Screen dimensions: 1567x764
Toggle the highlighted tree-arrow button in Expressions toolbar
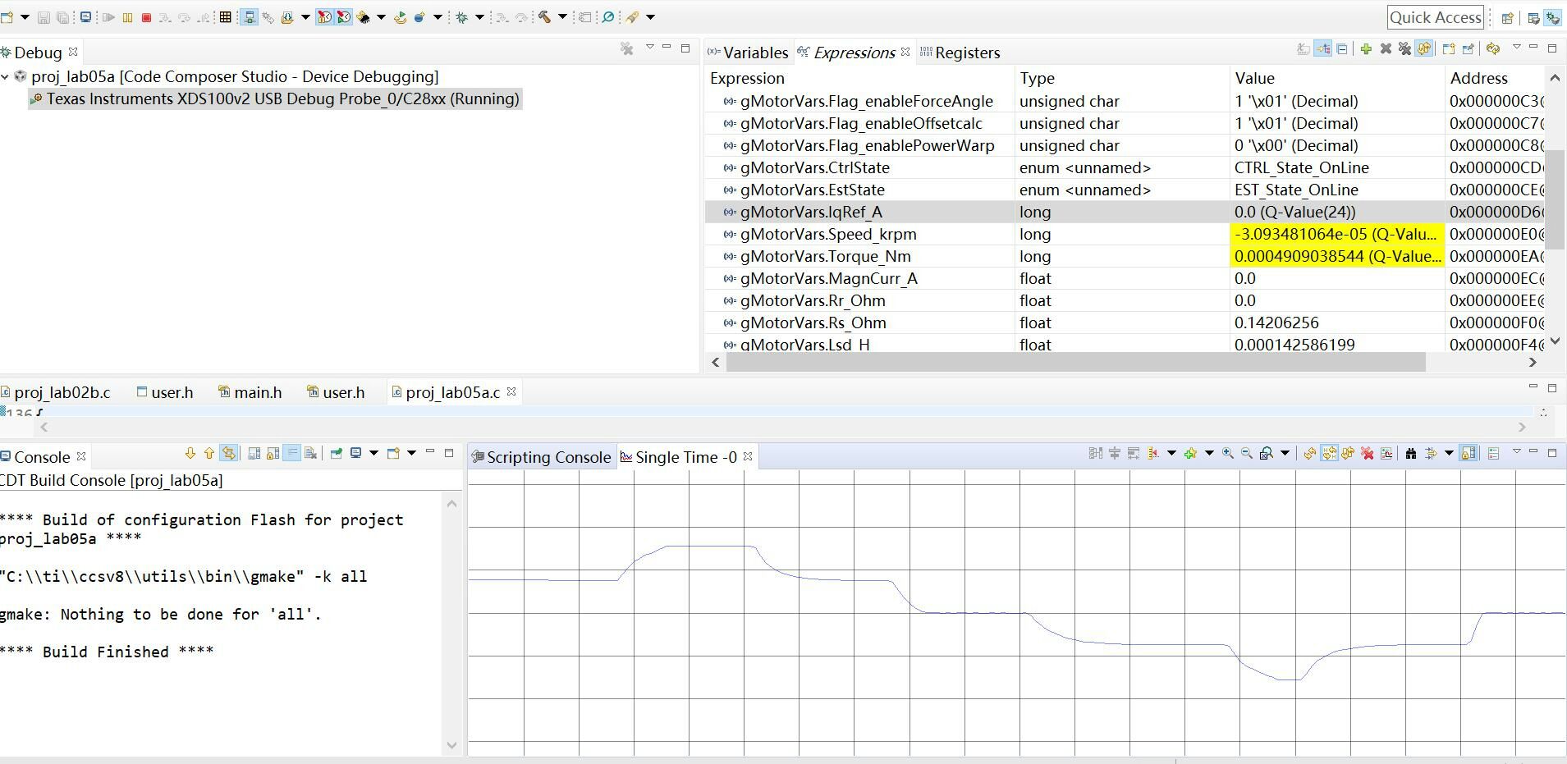click(1322, 49)
